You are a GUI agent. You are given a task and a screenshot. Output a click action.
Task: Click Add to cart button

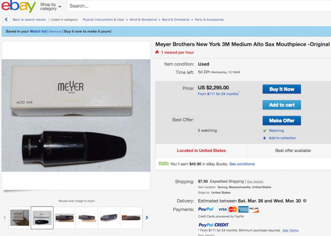pos(281,105)
